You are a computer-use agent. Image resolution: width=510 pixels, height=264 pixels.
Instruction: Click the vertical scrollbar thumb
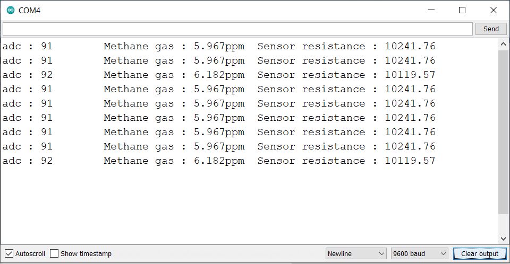pyautogui.click(x=503, y=131)
